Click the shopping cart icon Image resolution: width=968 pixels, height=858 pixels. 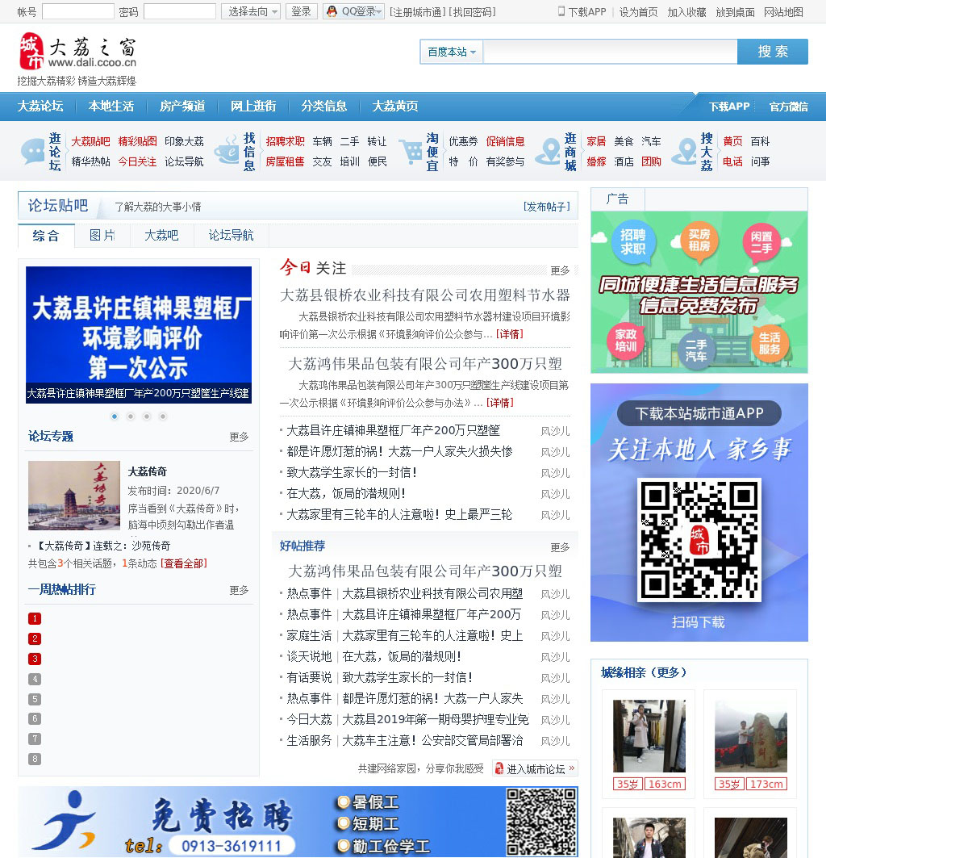(x=412, y=151)
